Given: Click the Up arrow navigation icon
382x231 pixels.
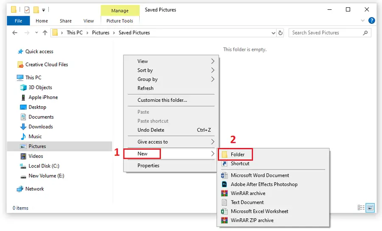Looking at the screenshot, I should pyautogui.click(x=45, y=33).
